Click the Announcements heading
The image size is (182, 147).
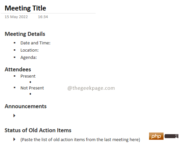[25, 106]
